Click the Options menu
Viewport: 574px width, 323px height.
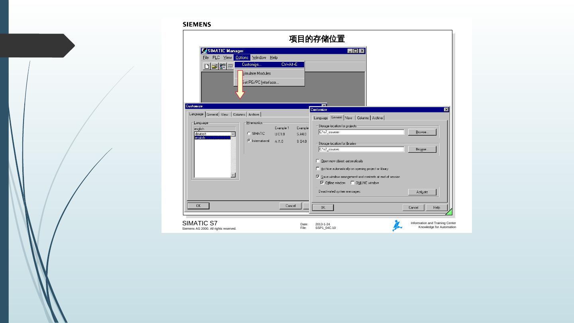point(242,57)
